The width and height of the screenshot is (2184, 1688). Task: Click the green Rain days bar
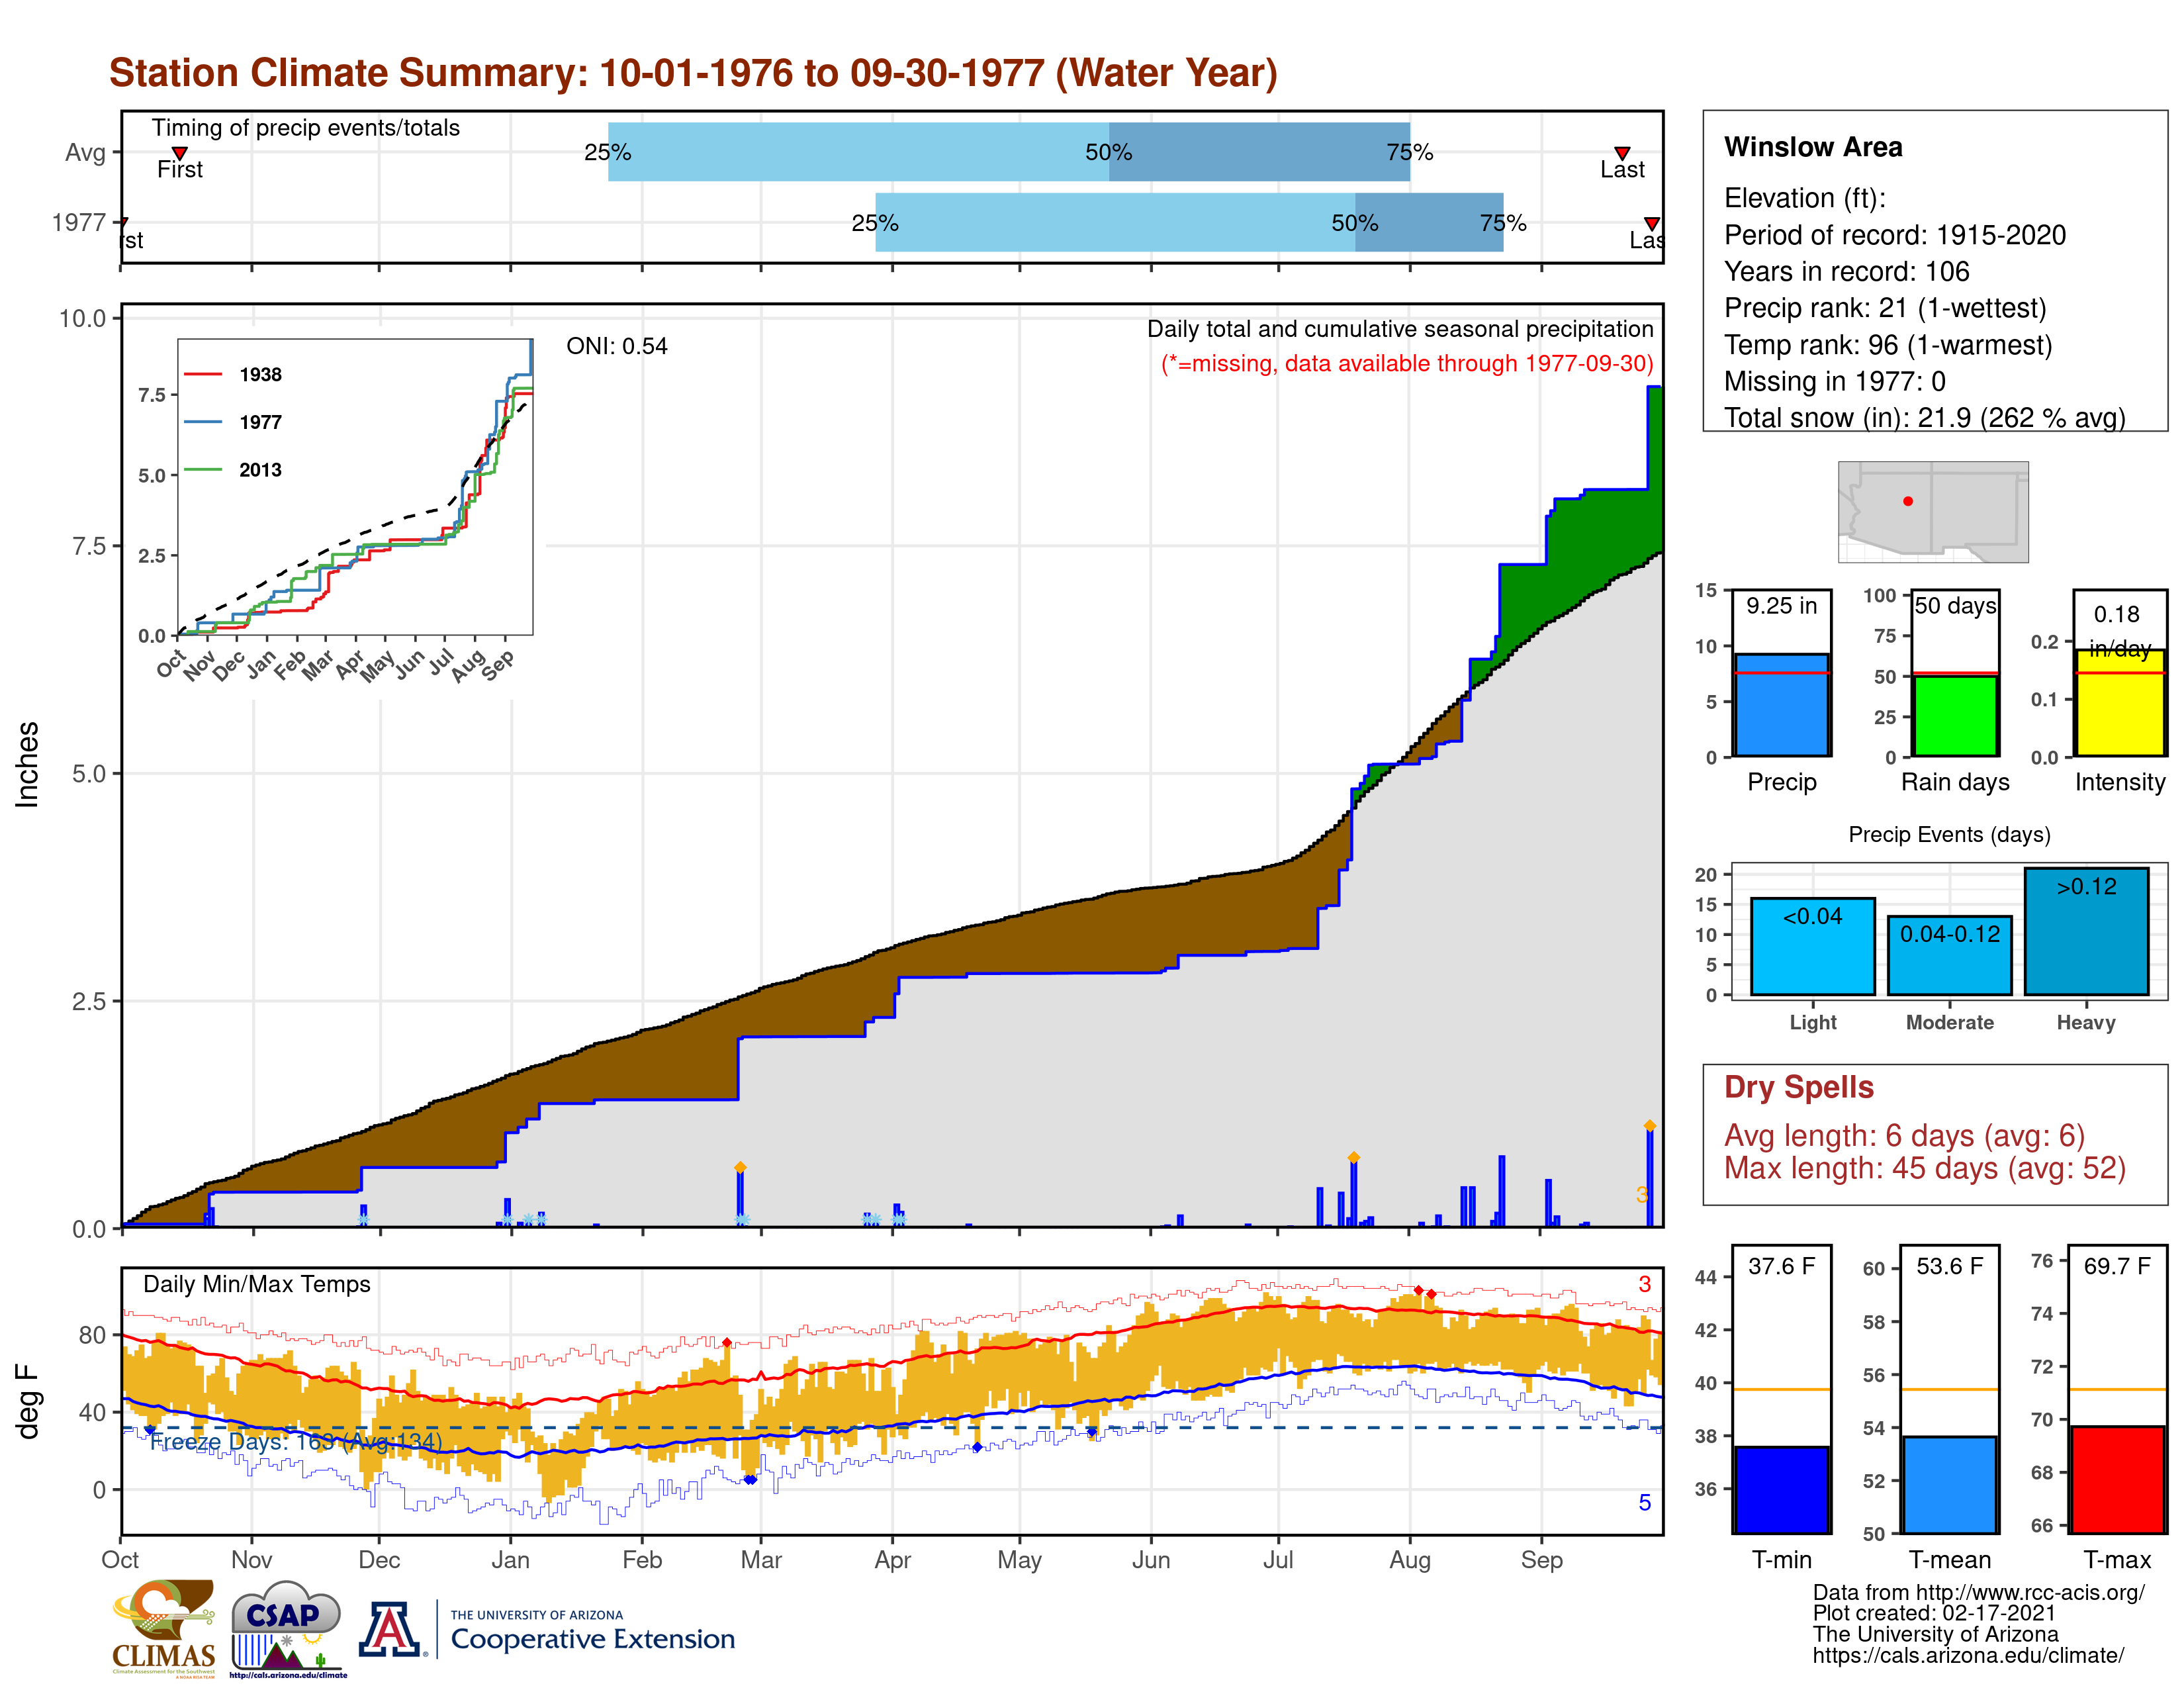[1955, 716]
